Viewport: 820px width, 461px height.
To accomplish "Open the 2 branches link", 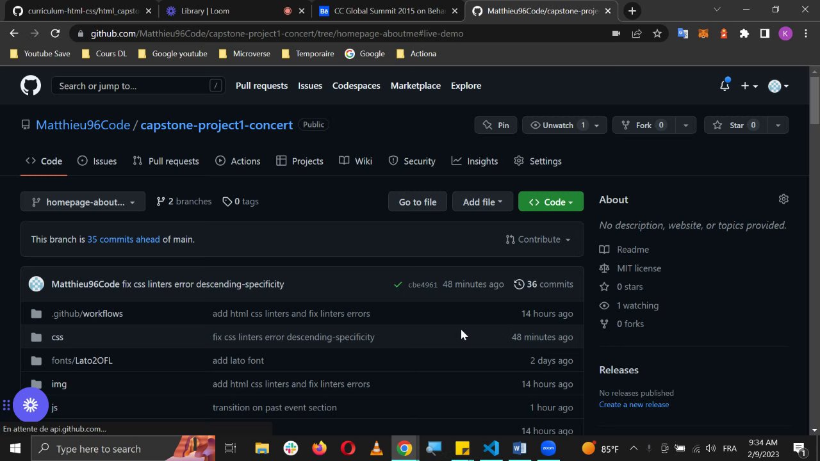I will click(x=184, y=202).
